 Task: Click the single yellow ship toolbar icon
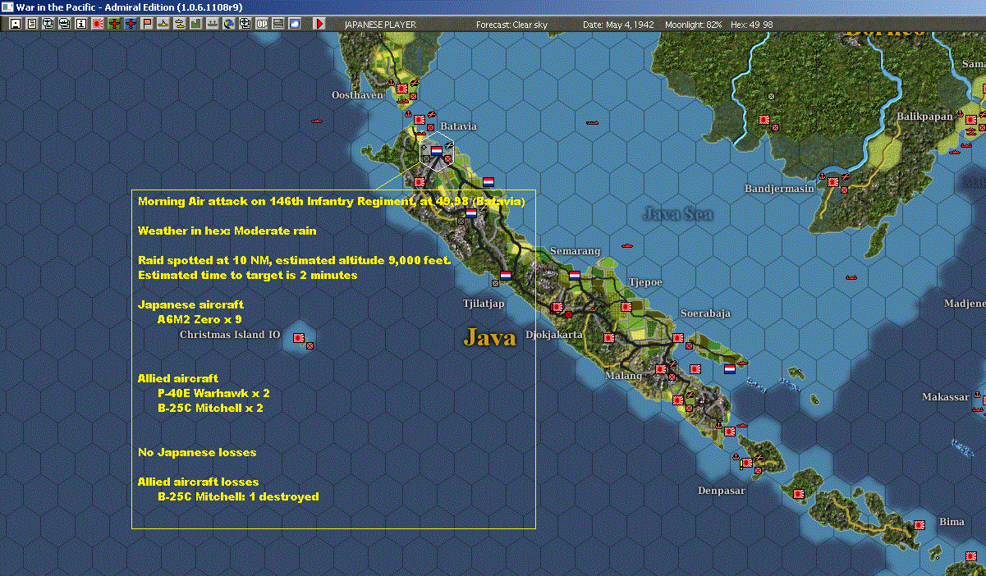pyautogui.click(x=163, y=24)
